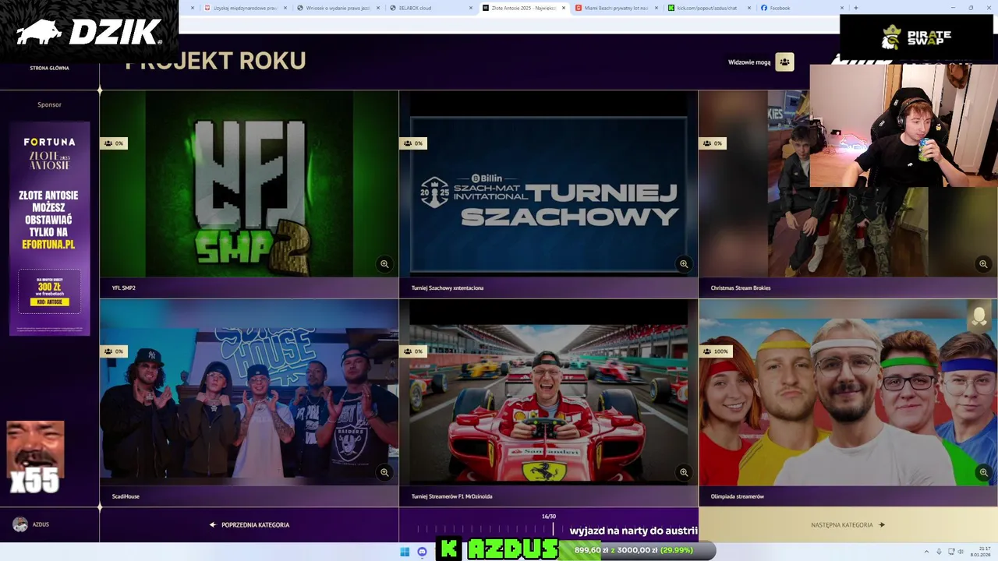Viewport: 998px width, 561px height.
Task: Click 'YFL SMP2' caption text
Action: click(123, 288)
